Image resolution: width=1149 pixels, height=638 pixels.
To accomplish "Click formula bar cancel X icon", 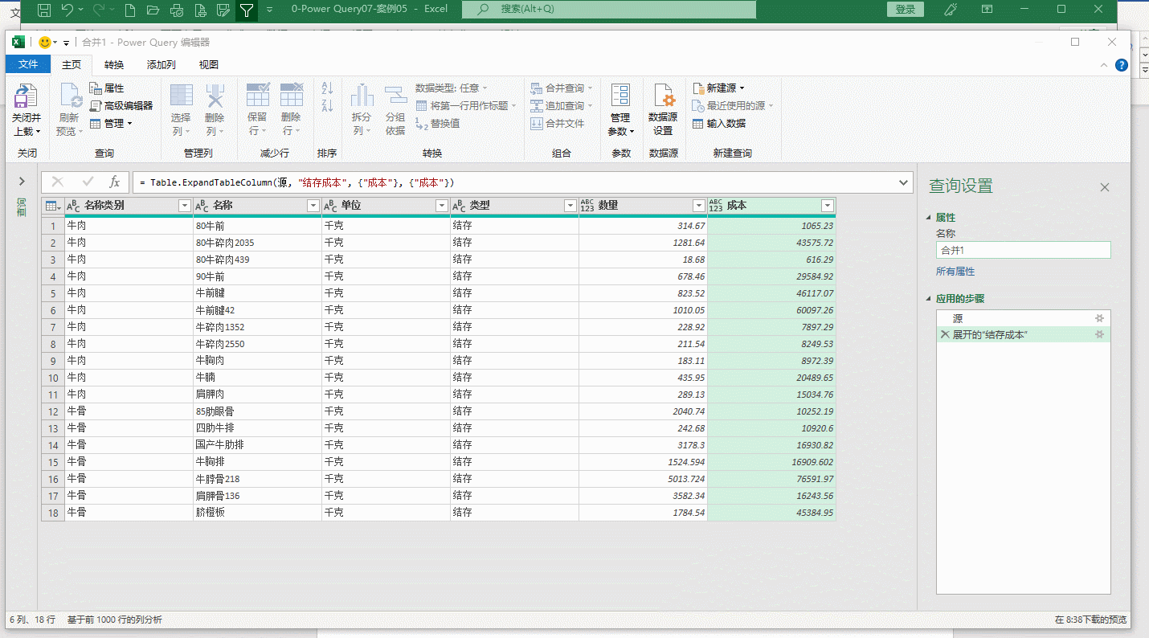I will (58, 182).
